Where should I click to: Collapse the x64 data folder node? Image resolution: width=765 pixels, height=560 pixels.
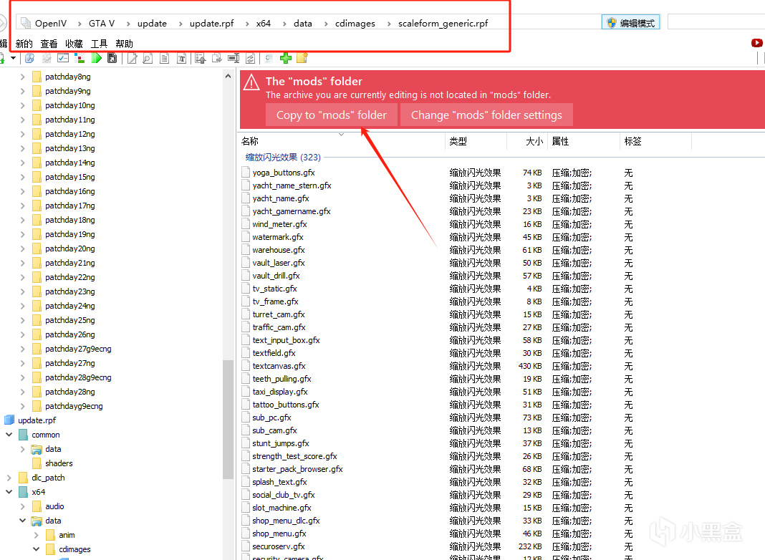tap(22, 521)
